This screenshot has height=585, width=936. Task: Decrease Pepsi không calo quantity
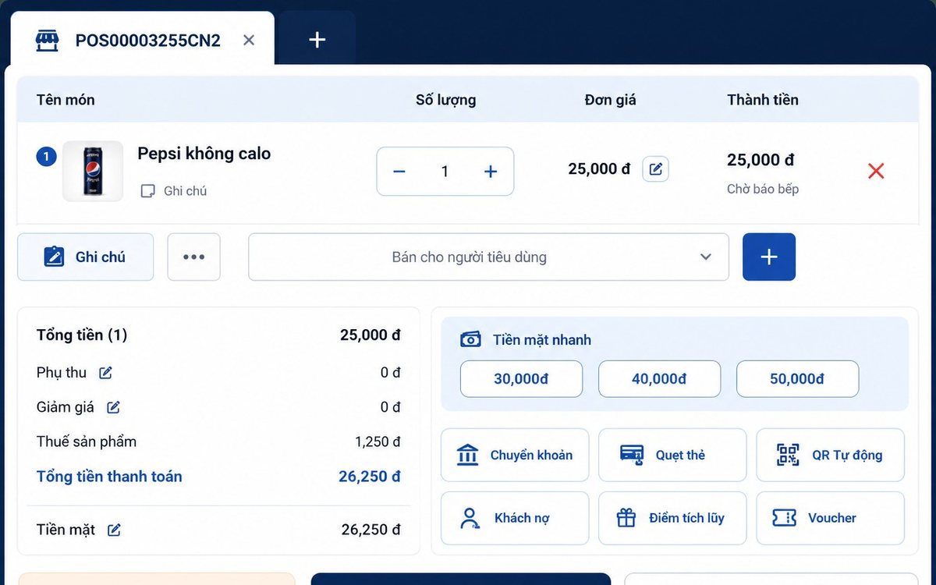coord(399,172)
